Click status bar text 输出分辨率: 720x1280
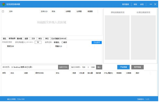159x102 pixels. click(16, 99)
